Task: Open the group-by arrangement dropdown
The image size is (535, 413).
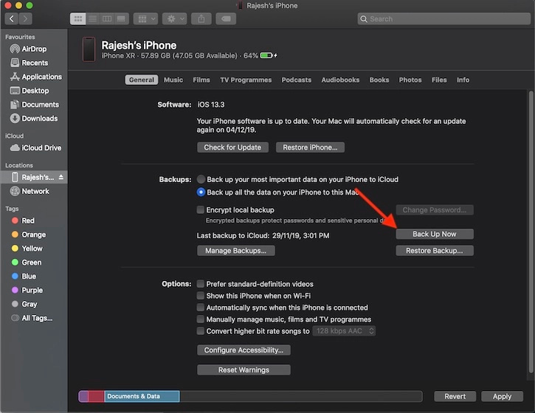Action: coord(143,18)
